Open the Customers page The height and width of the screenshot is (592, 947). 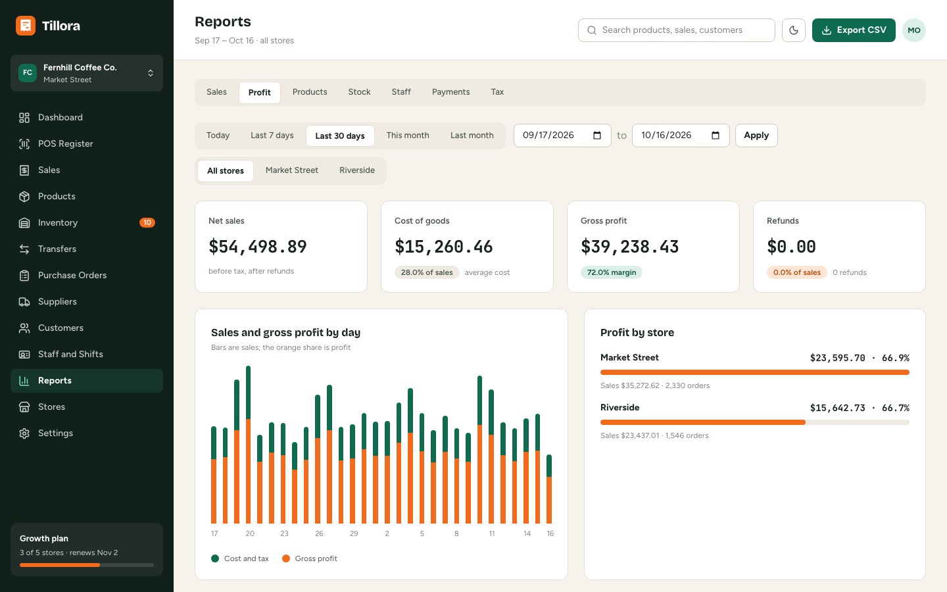(87, 328)
